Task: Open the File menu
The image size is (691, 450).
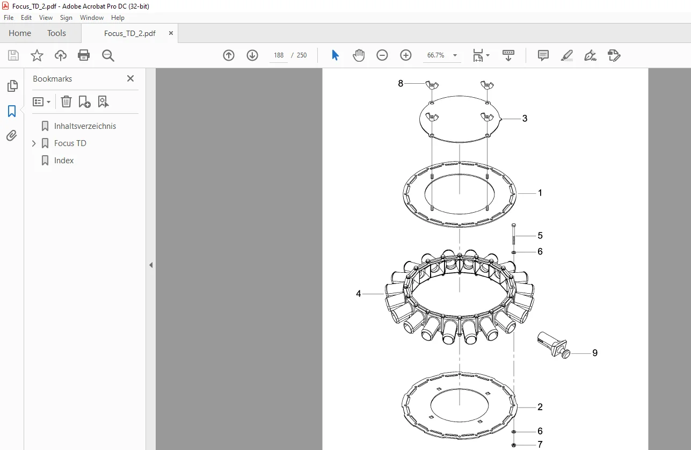Action: (9, 18)
